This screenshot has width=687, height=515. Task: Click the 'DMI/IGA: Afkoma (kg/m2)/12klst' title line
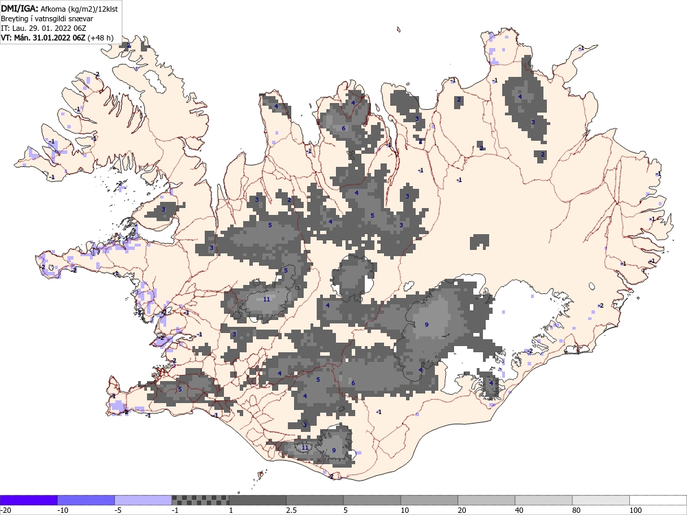point(59,9)
